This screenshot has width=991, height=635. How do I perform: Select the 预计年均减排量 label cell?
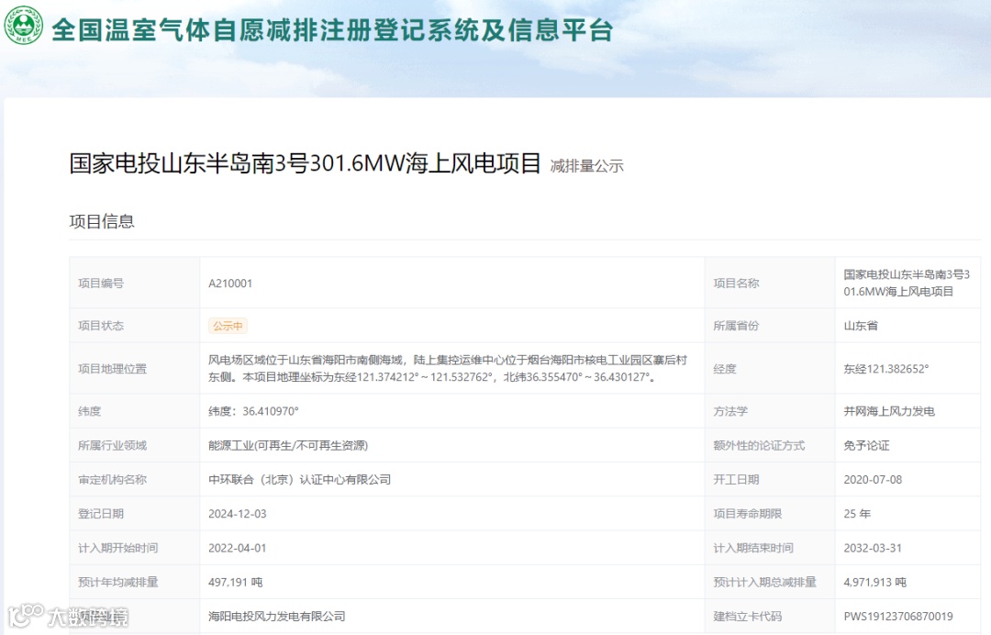click(x=135, y=581)
